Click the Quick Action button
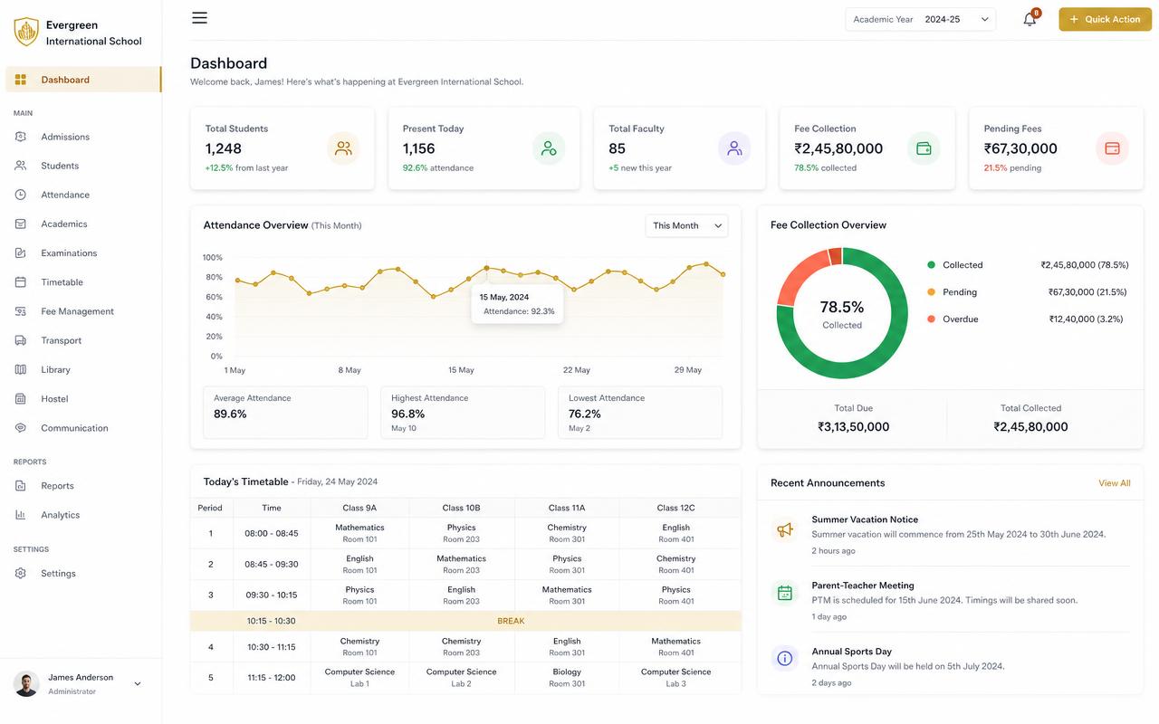 click(x=1105, y=19)
